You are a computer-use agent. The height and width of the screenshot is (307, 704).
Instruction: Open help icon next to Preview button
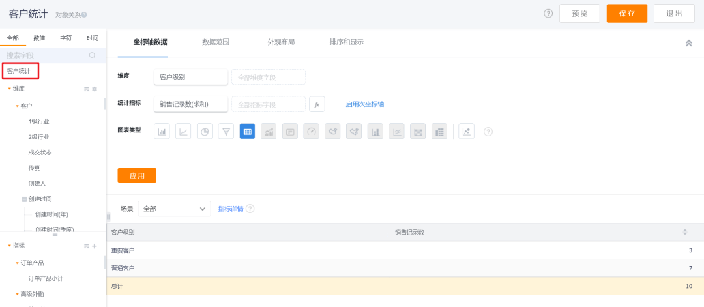(548, 14)
